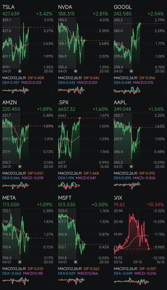Click the sun icon under META chart
167x290 pixels.
coord(20,262)
